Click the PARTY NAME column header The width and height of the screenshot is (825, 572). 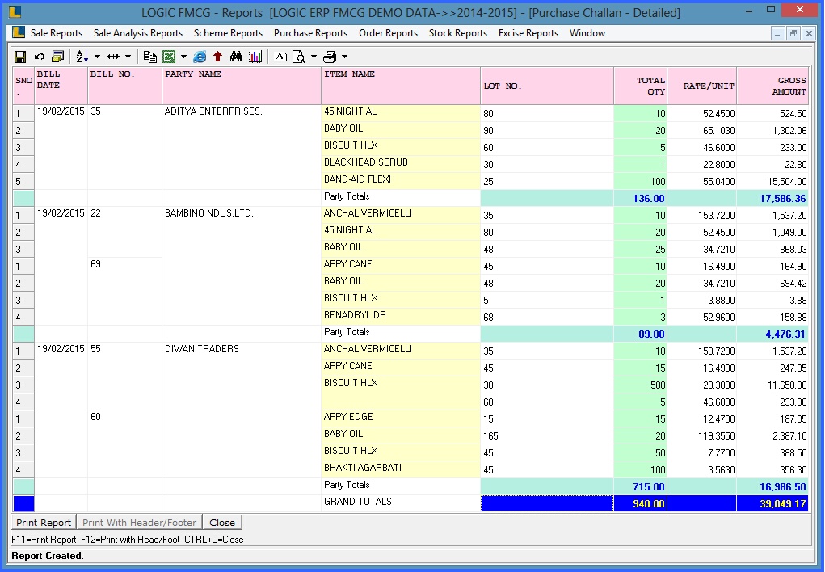[242, 86]
